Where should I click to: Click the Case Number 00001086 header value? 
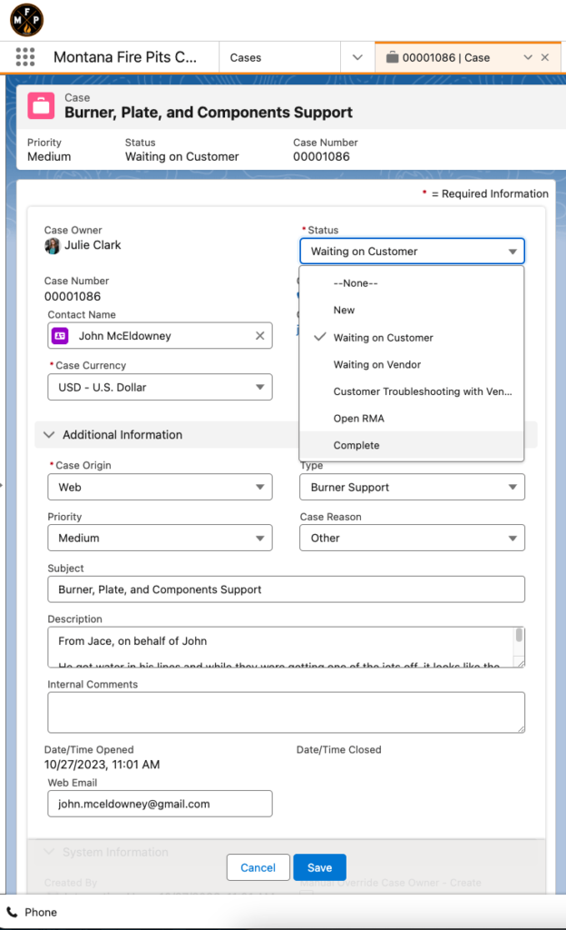(x=321, y=156)
